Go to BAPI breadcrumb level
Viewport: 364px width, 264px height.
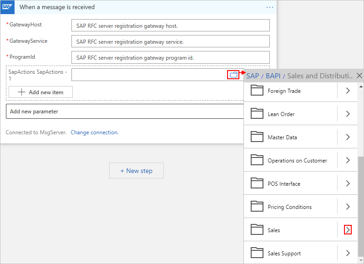click(273, 76)
